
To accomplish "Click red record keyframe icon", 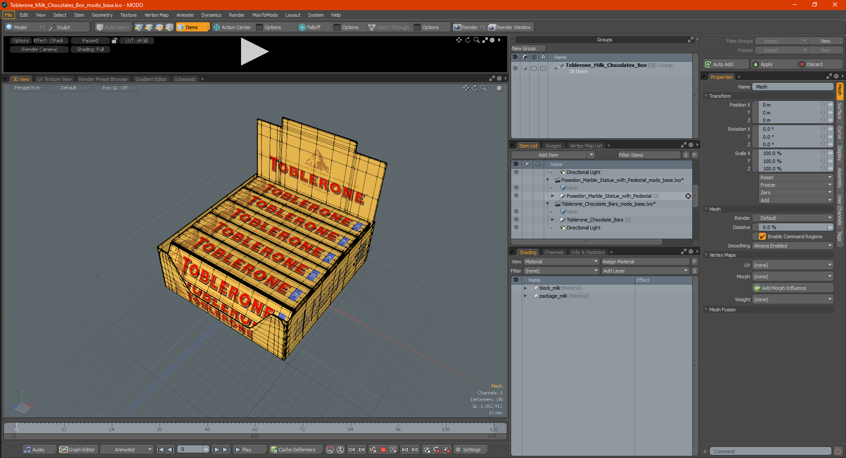I will 383,450.
